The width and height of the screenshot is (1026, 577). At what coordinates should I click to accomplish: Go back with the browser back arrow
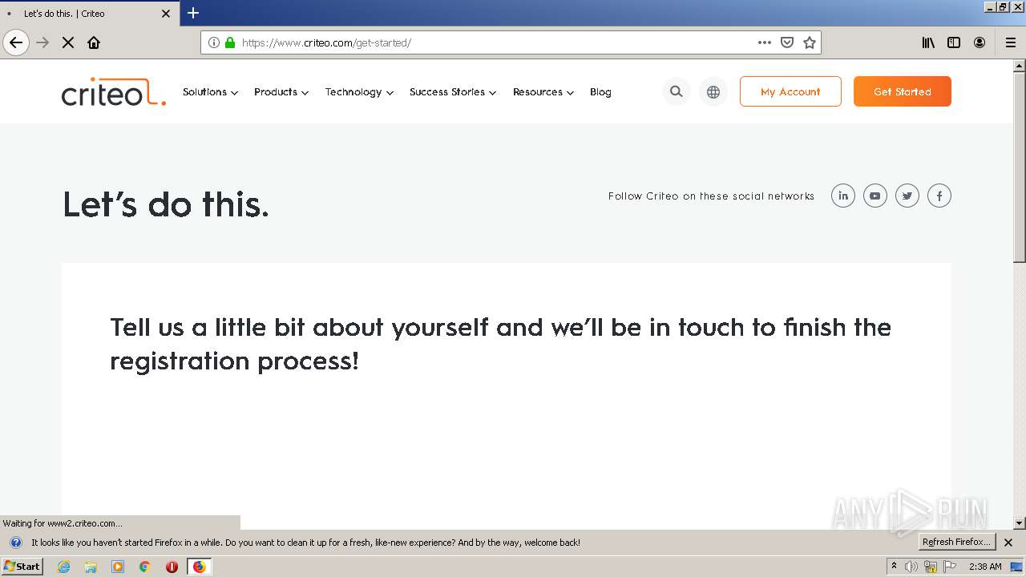[x=16, y=42]
